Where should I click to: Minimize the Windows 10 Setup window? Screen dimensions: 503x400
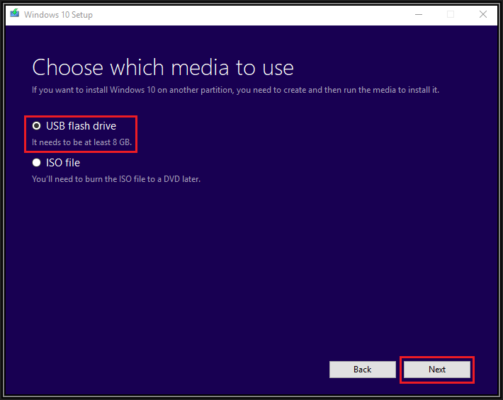coord(419,14)
